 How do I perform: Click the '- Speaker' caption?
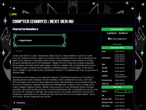(19, 51)
